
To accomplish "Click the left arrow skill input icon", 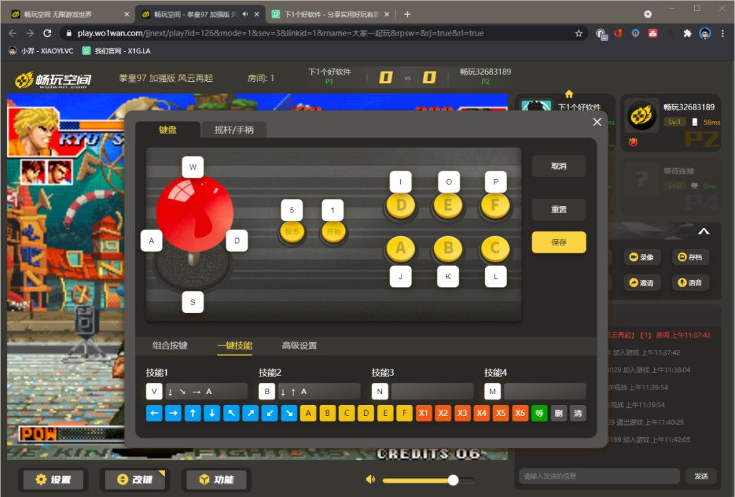I will [x=154, y=413].
